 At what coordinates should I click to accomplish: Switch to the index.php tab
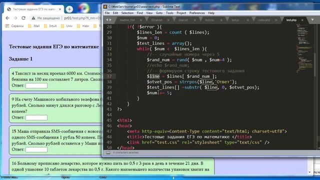point(264,20)
